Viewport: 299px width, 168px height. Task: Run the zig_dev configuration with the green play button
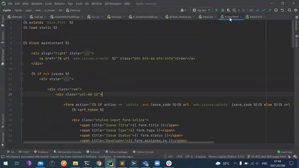[216, 10]
